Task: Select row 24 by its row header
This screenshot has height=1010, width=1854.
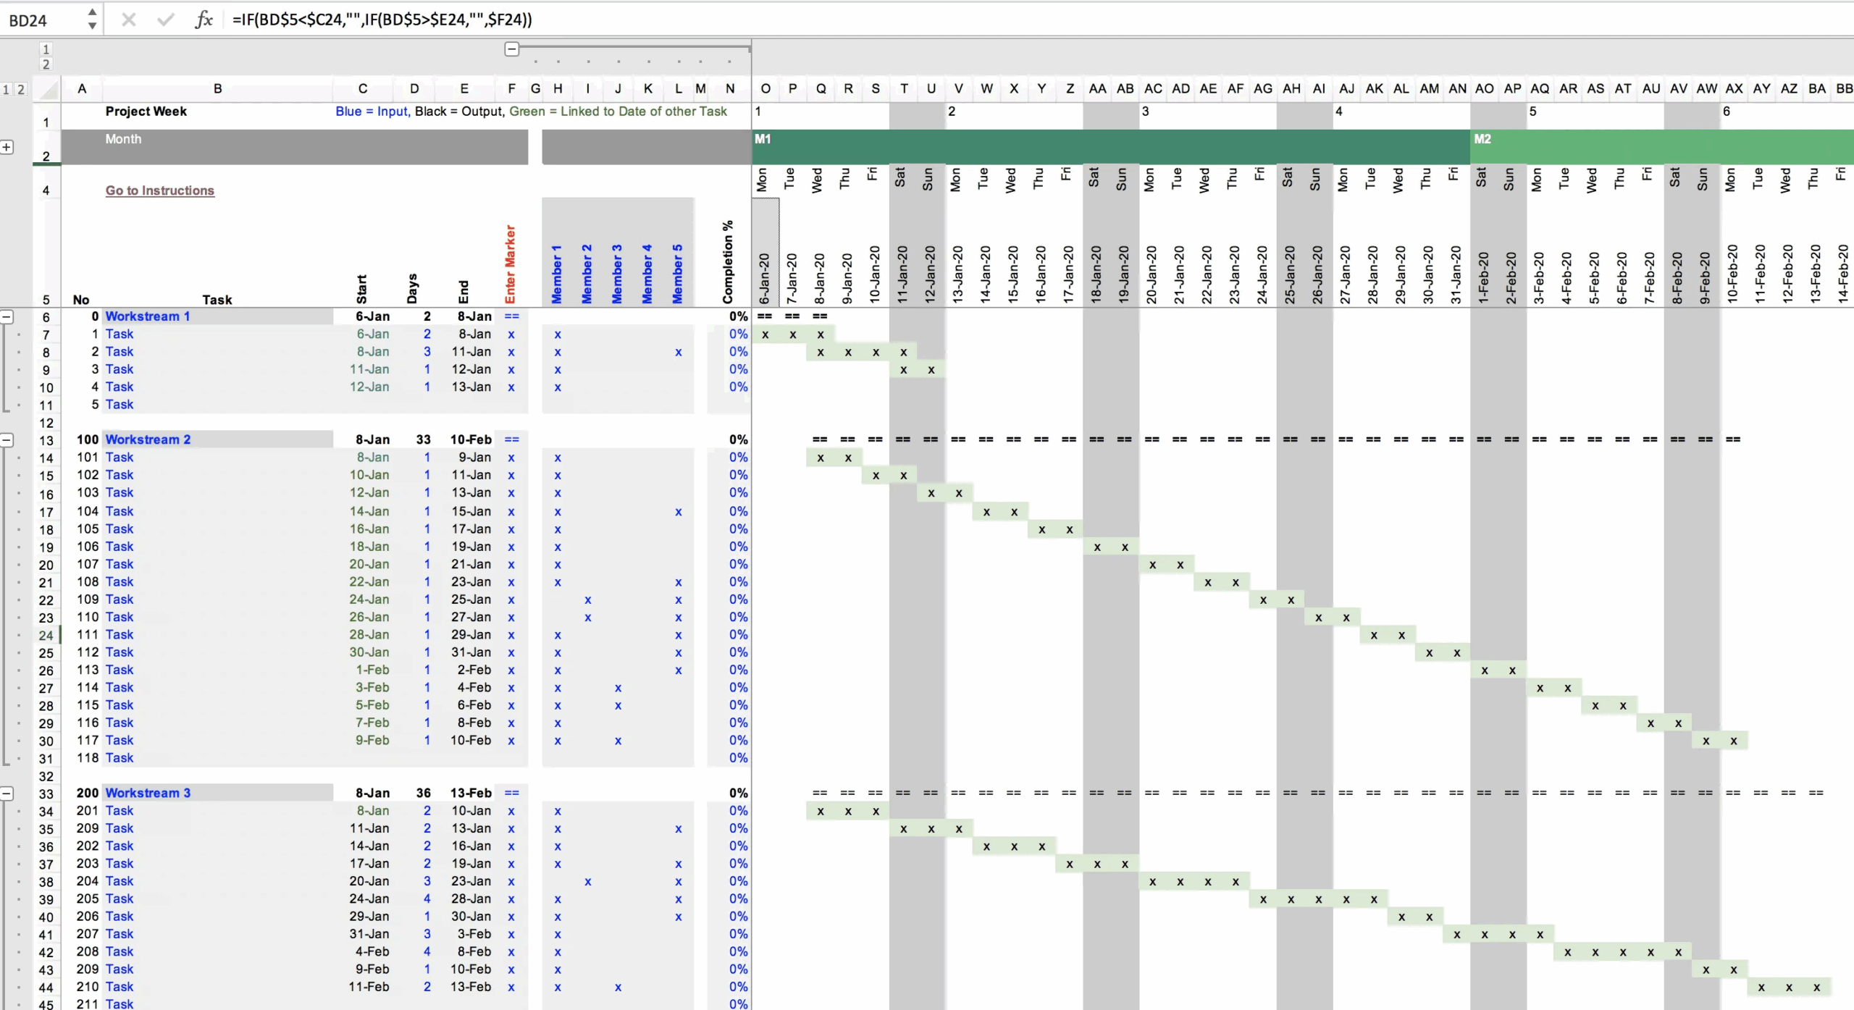Action: [46, 635]
